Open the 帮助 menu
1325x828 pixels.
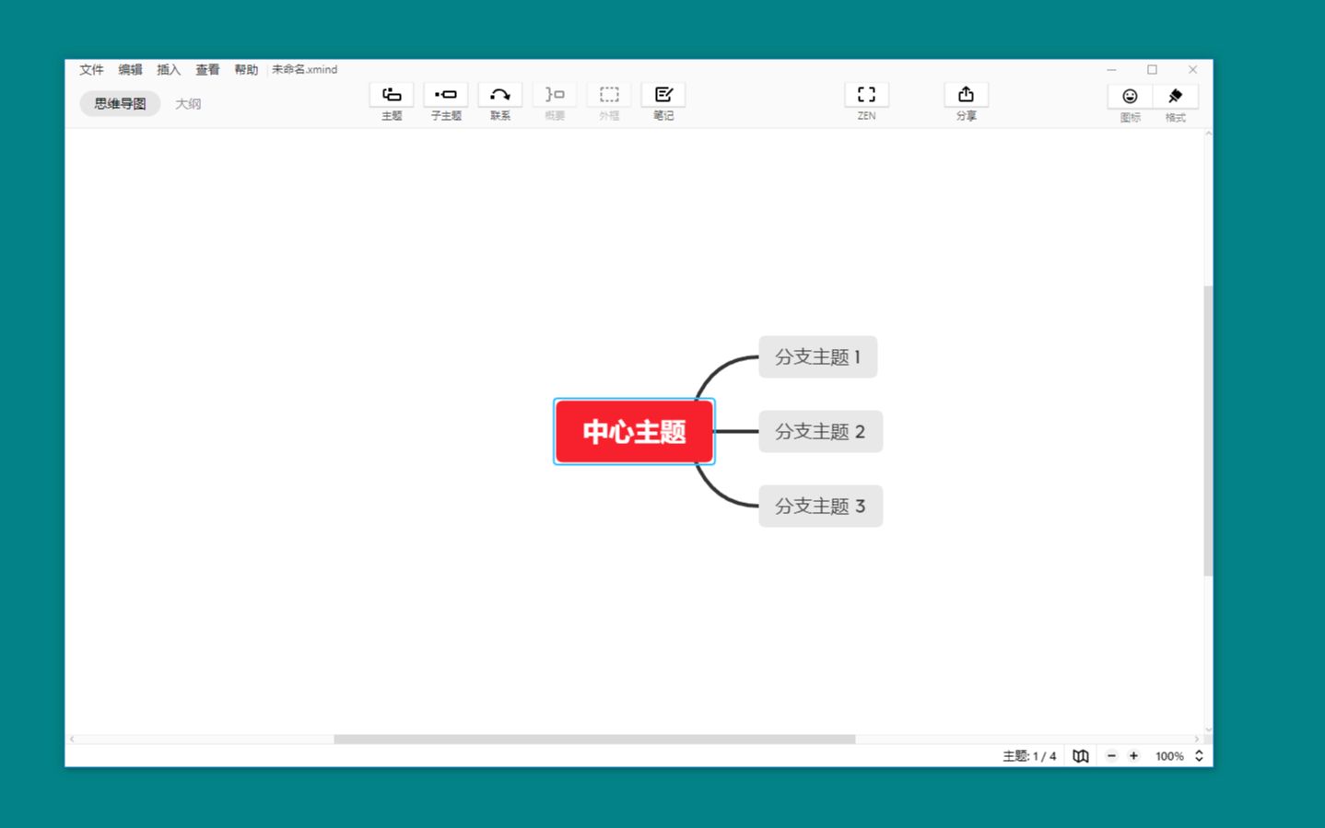246,70
